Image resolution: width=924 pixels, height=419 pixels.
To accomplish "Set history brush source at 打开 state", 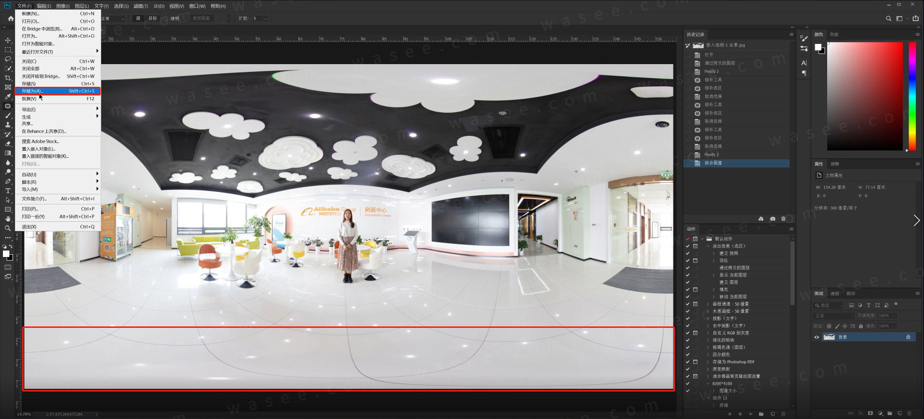I will (x=687, y=54).
